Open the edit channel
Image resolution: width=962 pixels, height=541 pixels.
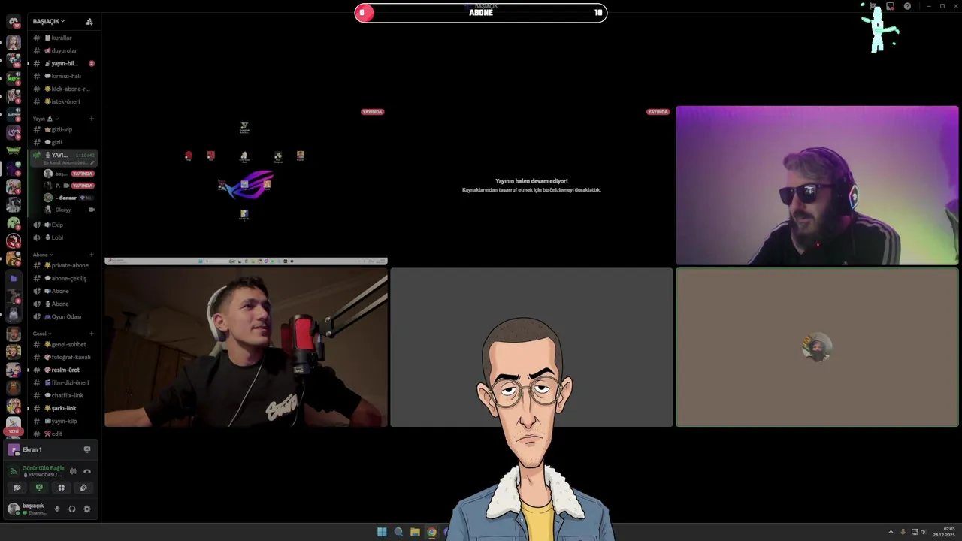[x=64, y=434]
